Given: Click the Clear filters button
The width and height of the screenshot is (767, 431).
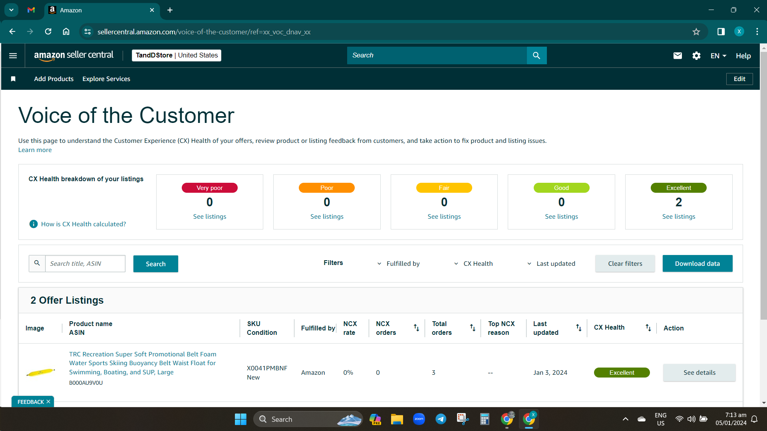Looking at the screenshot, I should [625, 263].
